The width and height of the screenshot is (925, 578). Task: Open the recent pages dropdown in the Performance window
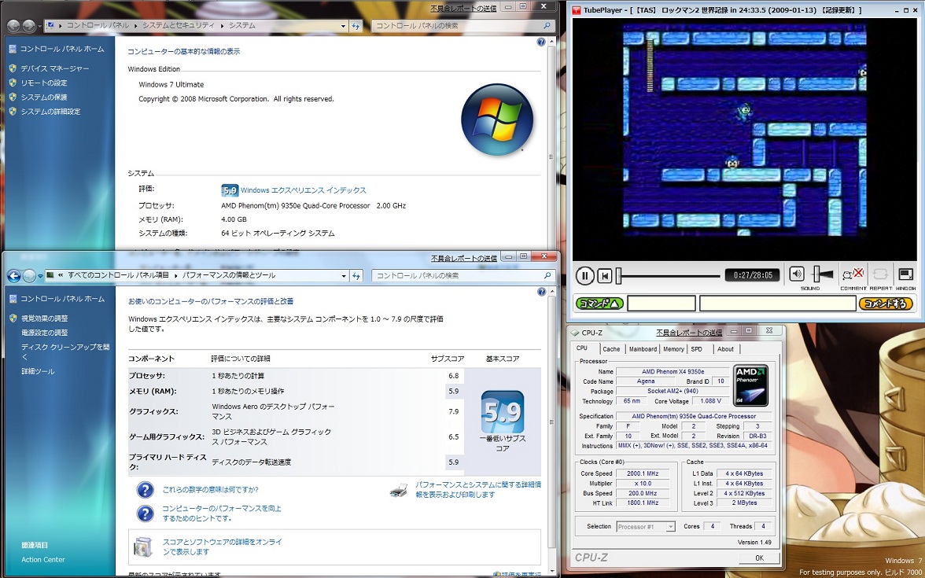tap(41, 275)
